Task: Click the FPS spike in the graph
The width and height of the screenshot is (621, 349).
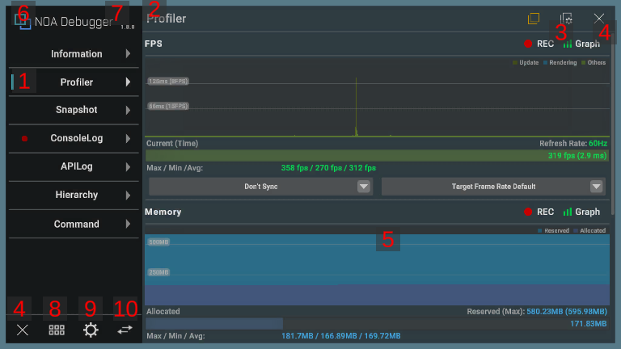Action: 356,107
